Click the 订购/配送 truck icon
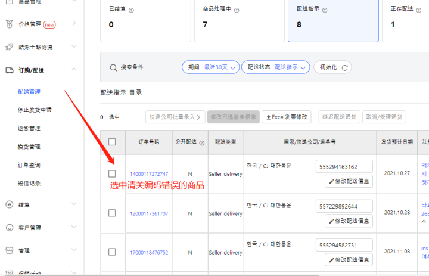The height and width of the screenshot is (276, 429). (x=10, y=70)
